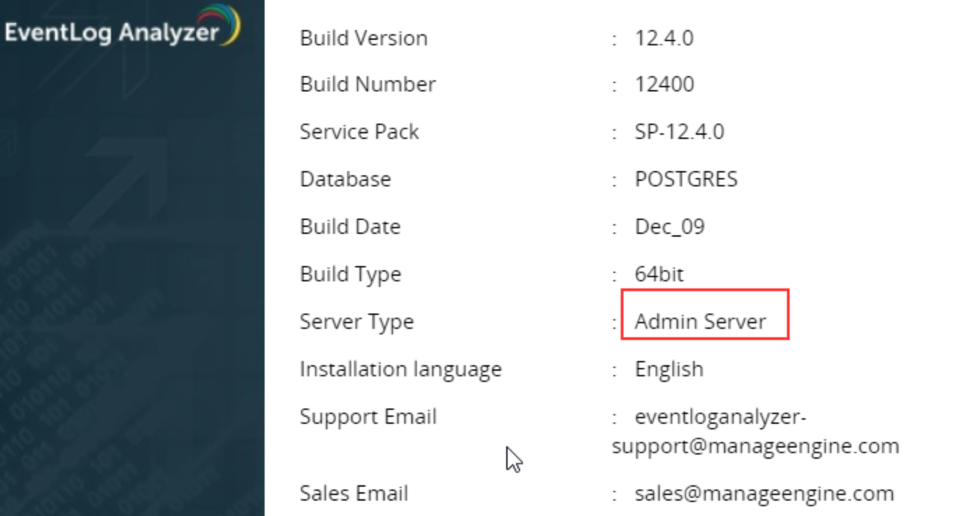Select the Build Version value 12.4.0
This screenshot has height=516, width=967.
coord(664,38)
